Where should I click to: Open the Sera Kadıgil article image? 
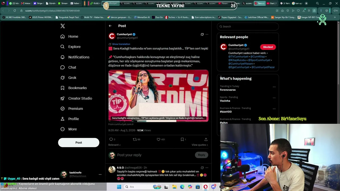pos(158,96)
